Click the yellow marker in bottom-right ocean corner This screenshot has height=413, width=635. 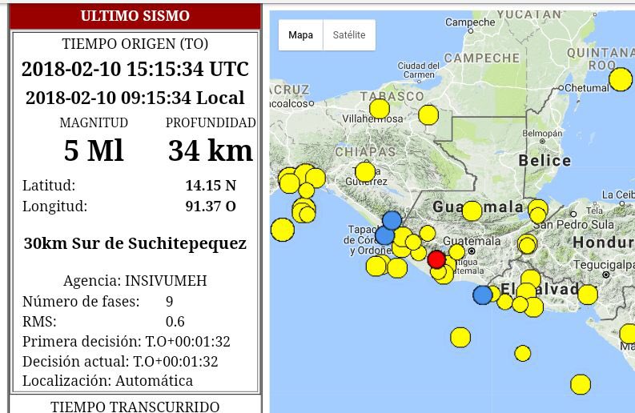click(581, 385)
